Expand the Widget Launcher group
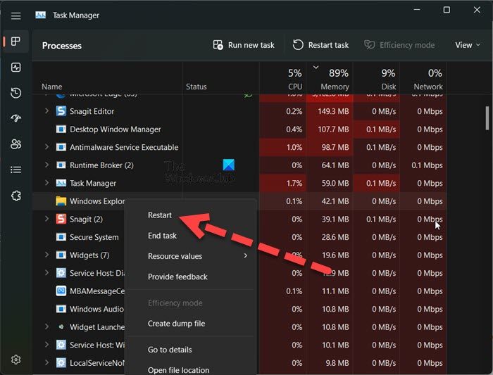493x375 pixels. pyautogui.click(x=46, y=326)
